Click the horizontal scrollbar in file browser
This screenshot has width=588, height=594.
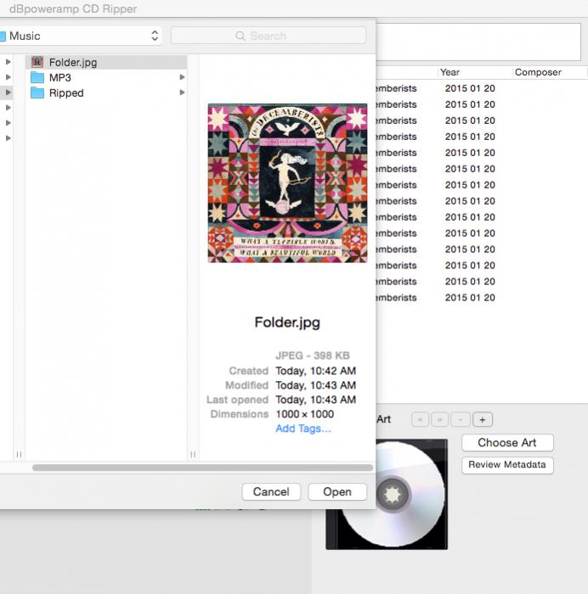coord(202,468)
